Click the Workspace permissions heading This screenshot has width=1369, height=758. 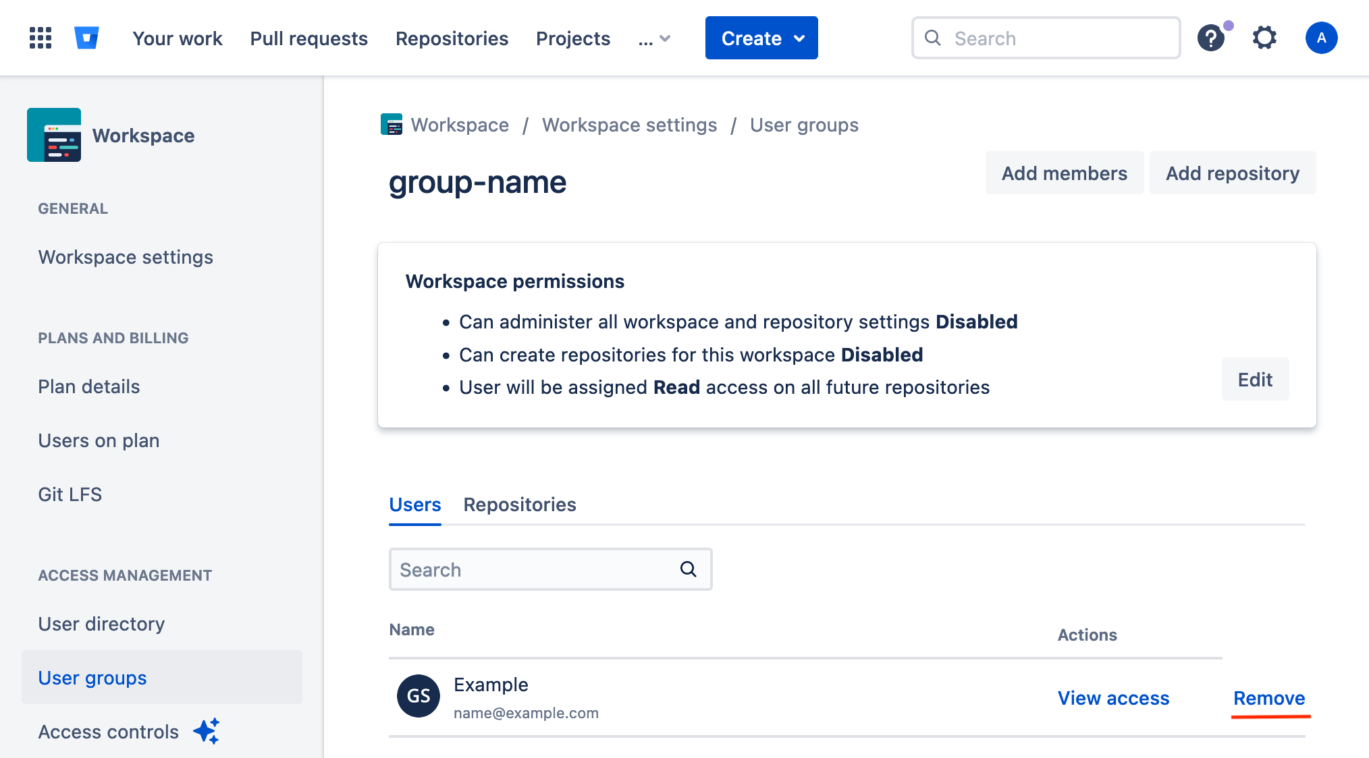pos(514,281)
